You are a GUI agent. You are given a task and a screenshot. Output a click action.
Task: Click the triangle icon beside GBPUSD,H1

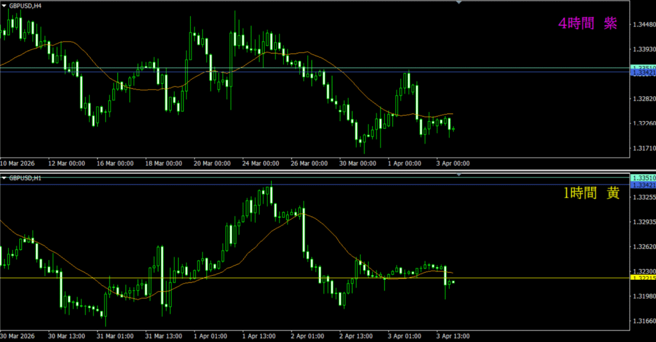[4, 177]
